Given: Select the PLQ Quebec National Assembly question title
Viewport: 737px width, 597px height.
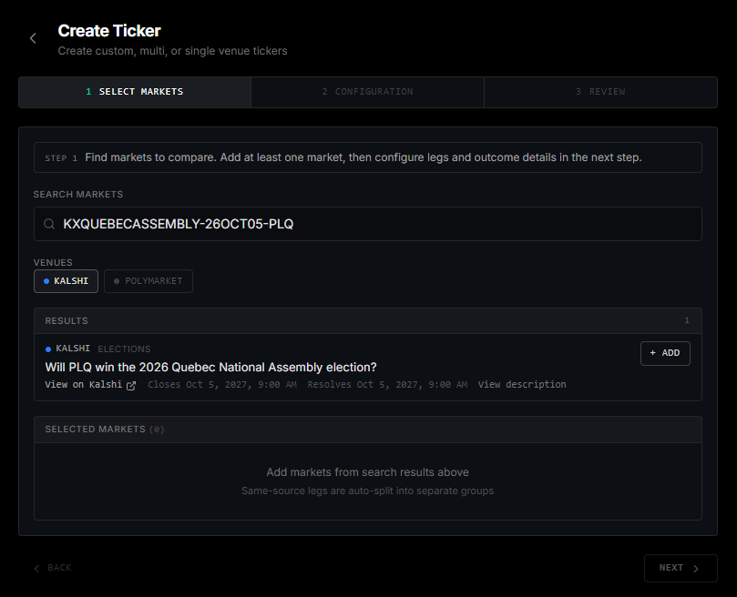Looking at the screenshot, I should [x=211, y=368].
